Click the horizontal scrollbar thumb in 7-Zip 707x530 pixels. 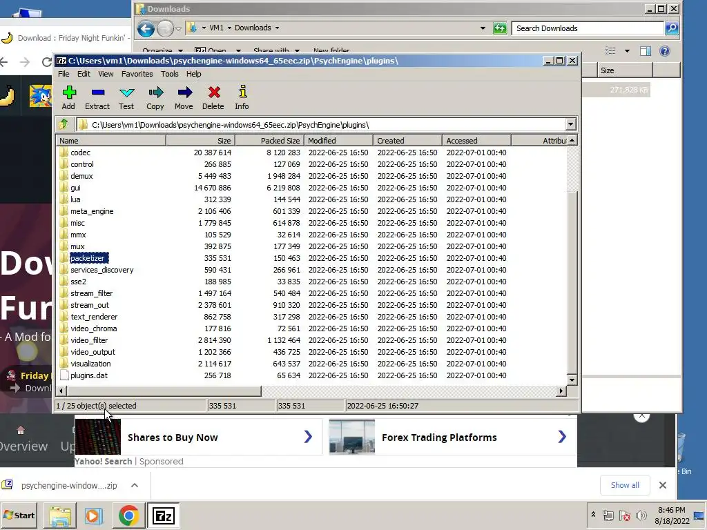tap(164, 391)
